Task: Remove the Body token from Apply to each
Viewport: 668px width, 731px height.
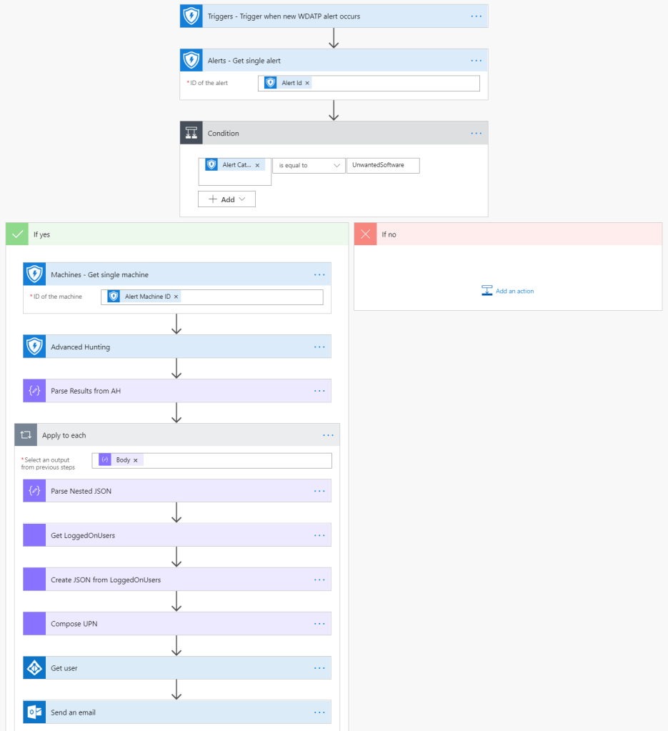Action: (x=135, y=460)
